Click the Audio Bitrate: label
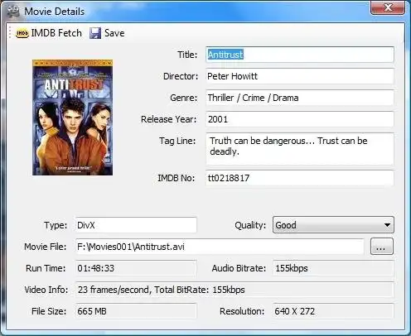This screenshot has height=336, width=411. pos(239,268)
